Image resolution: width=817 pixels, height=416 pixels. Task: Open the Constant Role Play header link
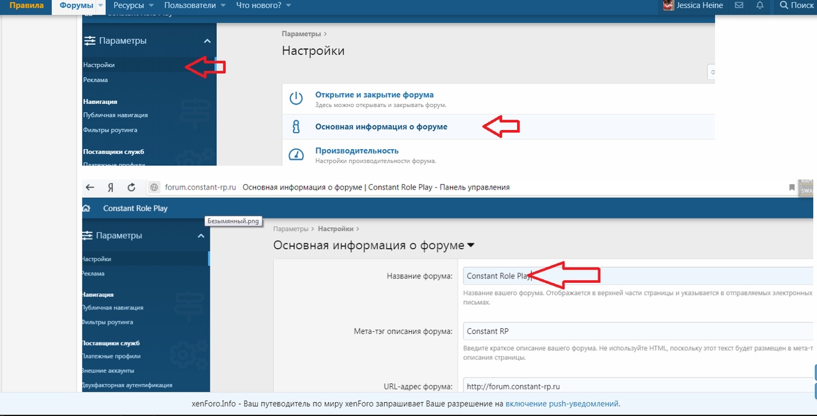click(x=135, y=208)
